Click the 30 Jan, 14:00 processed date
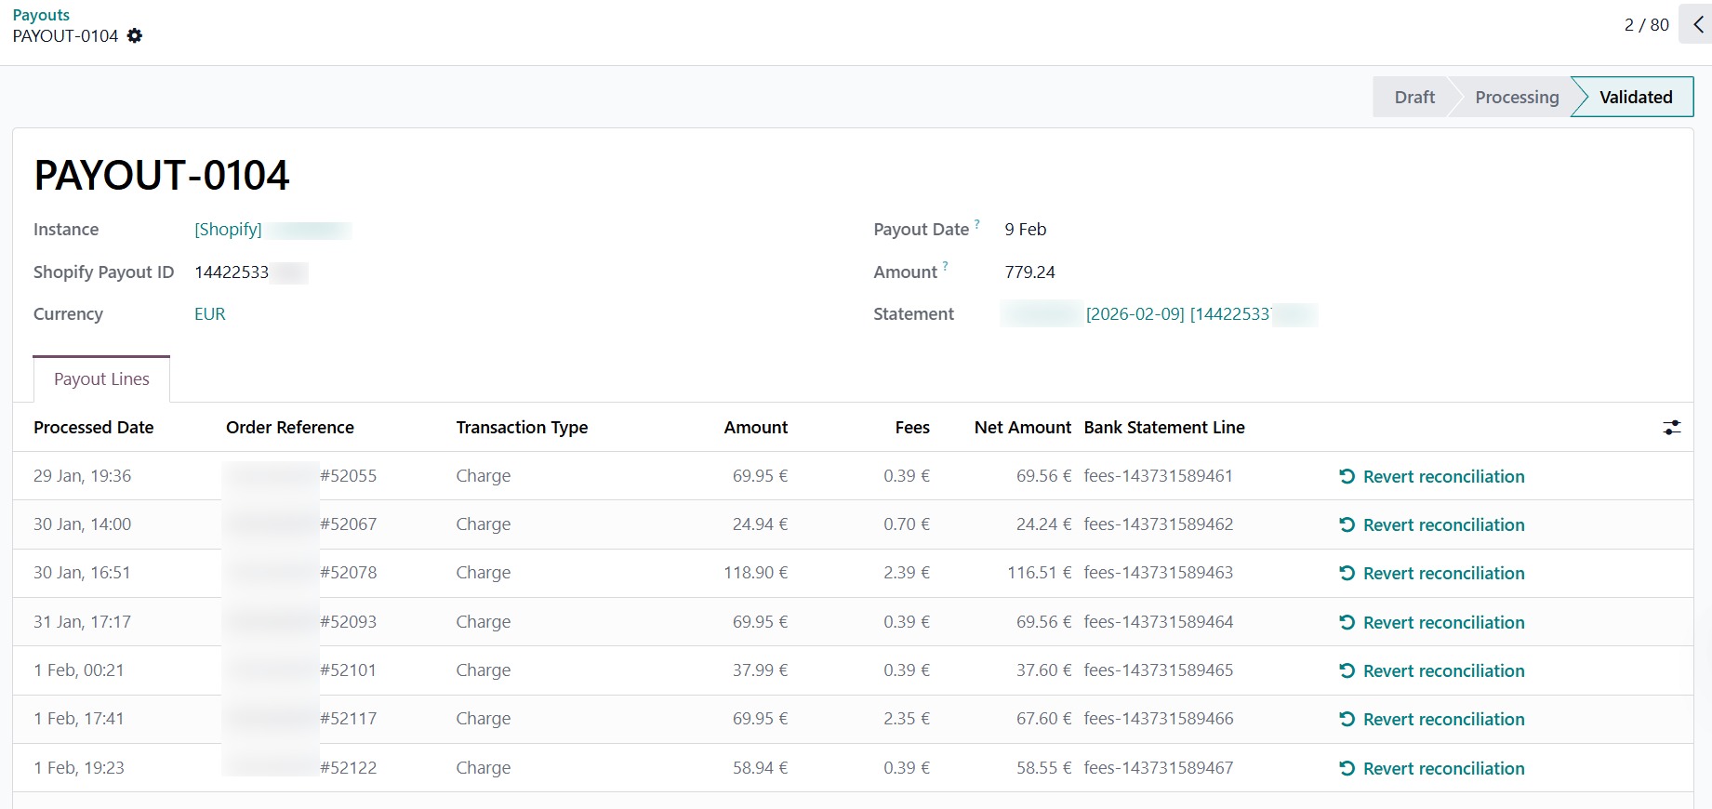The width and height of the screenshot is (1712, 809). (x=82, y=524)
